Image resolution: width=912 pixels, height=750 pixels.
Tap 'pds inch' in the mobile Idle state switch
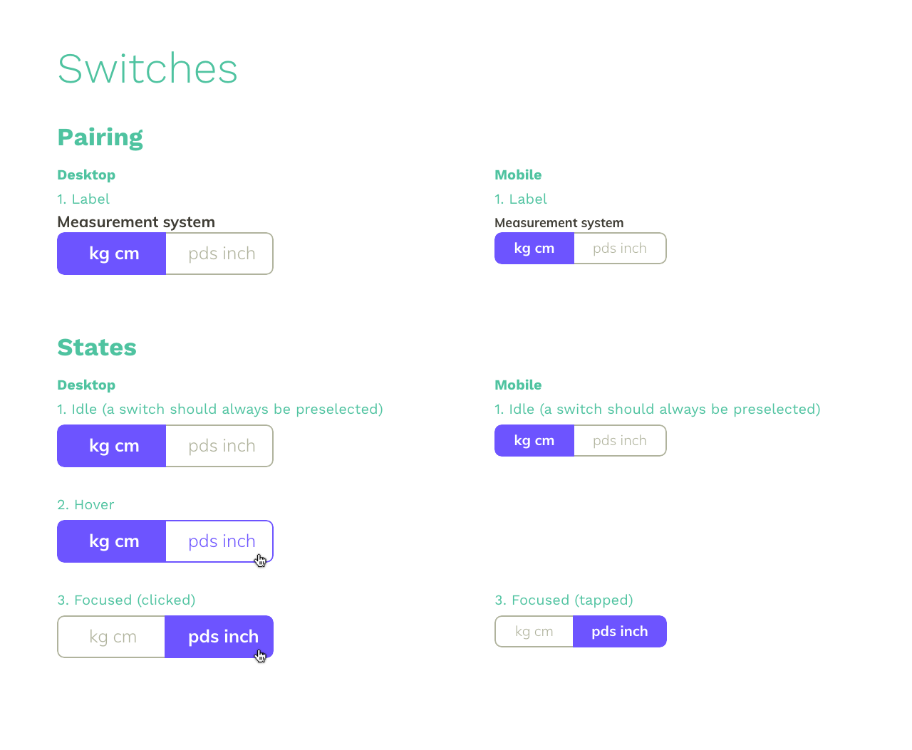(x=620, y=441)
